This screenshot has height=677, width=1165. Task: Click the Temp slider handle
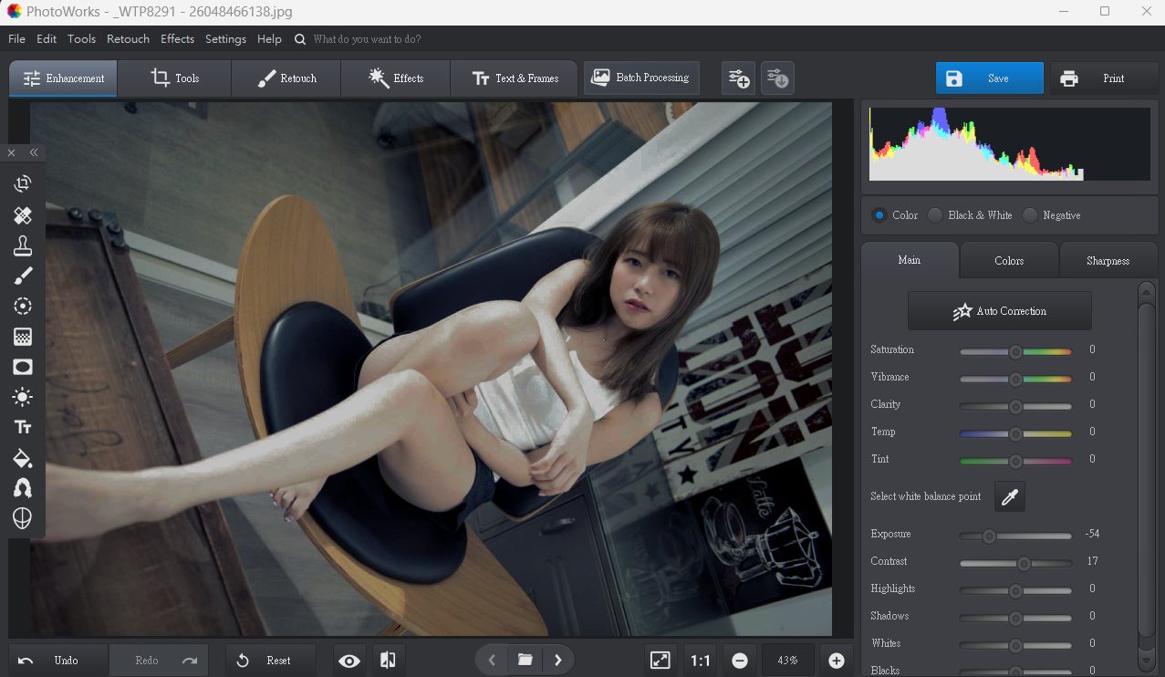(1015, 433)
